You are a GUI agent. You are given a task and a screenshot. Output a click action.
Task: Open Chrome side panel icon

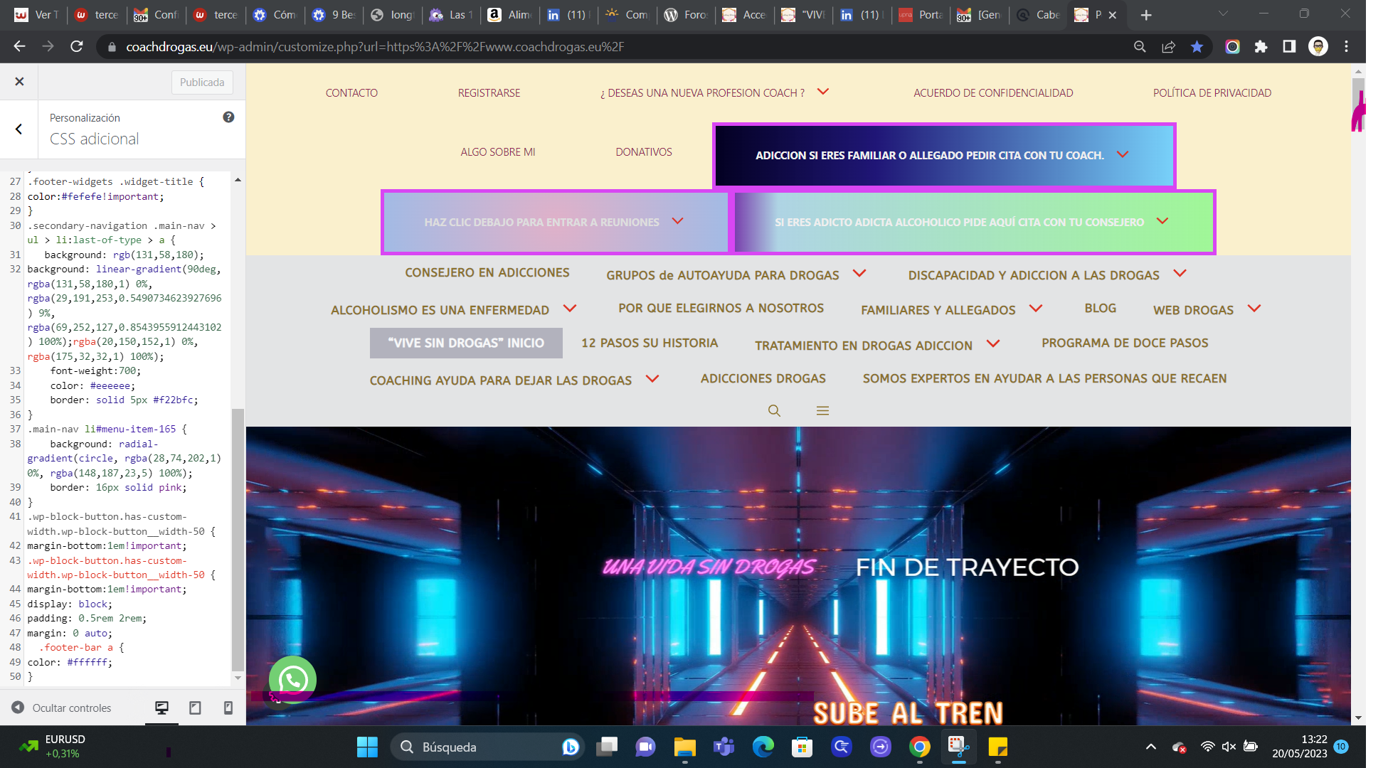[1289, 46]
